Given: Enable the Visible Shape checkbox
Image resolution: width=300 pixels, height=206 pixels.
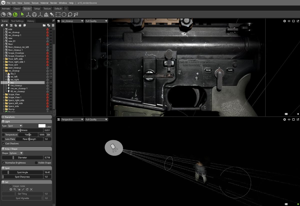Looking at the screenshot, I should pos(36,163).
